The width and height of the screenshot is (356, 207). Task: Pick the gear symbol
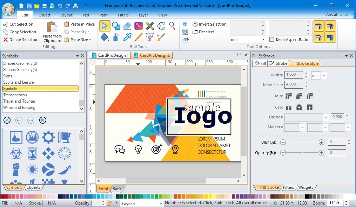(x=48, y=137)
